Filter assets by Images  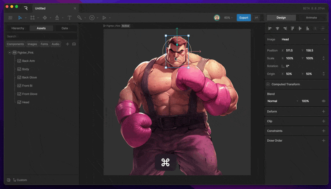[32, 44]
